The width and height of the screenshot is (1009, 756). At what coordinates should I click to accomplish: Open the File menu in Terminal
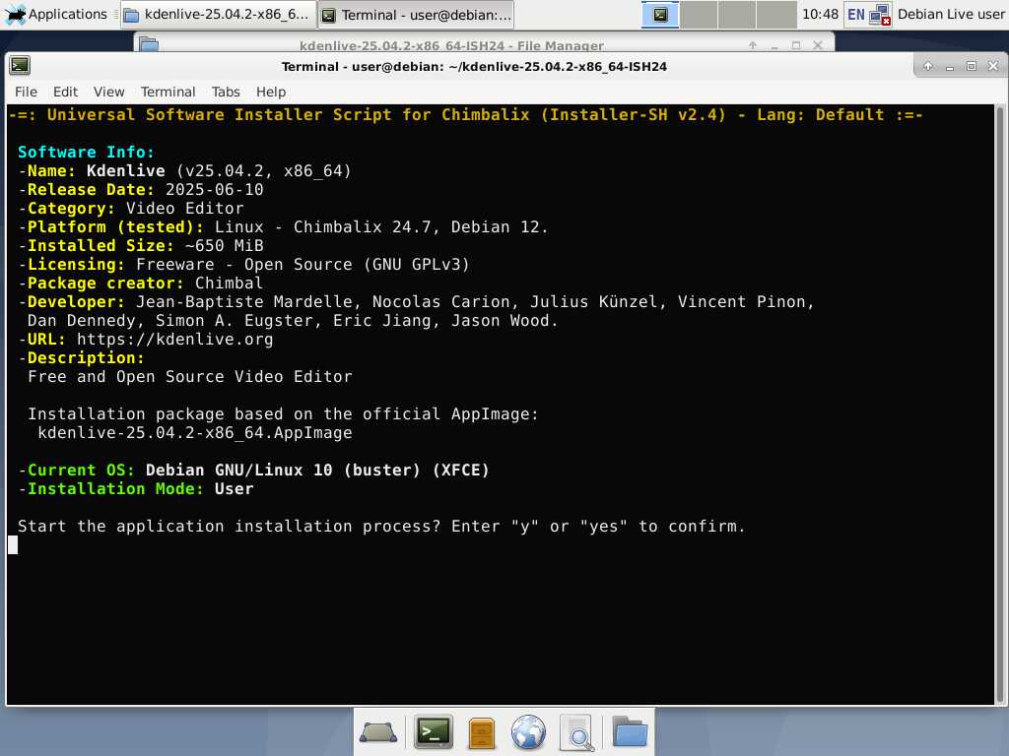[26, 92]
